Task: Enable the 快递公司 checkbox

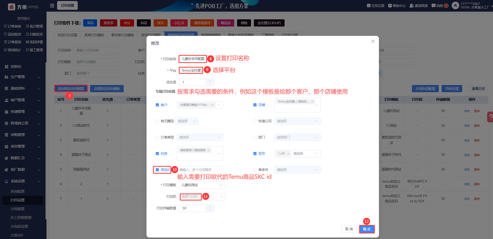Action: pyautogui.click(x=255, y=121)
